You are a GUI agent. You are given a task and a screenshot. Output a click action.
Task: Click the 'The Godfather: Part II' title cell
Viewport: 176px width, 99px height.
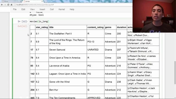point(68,34)
